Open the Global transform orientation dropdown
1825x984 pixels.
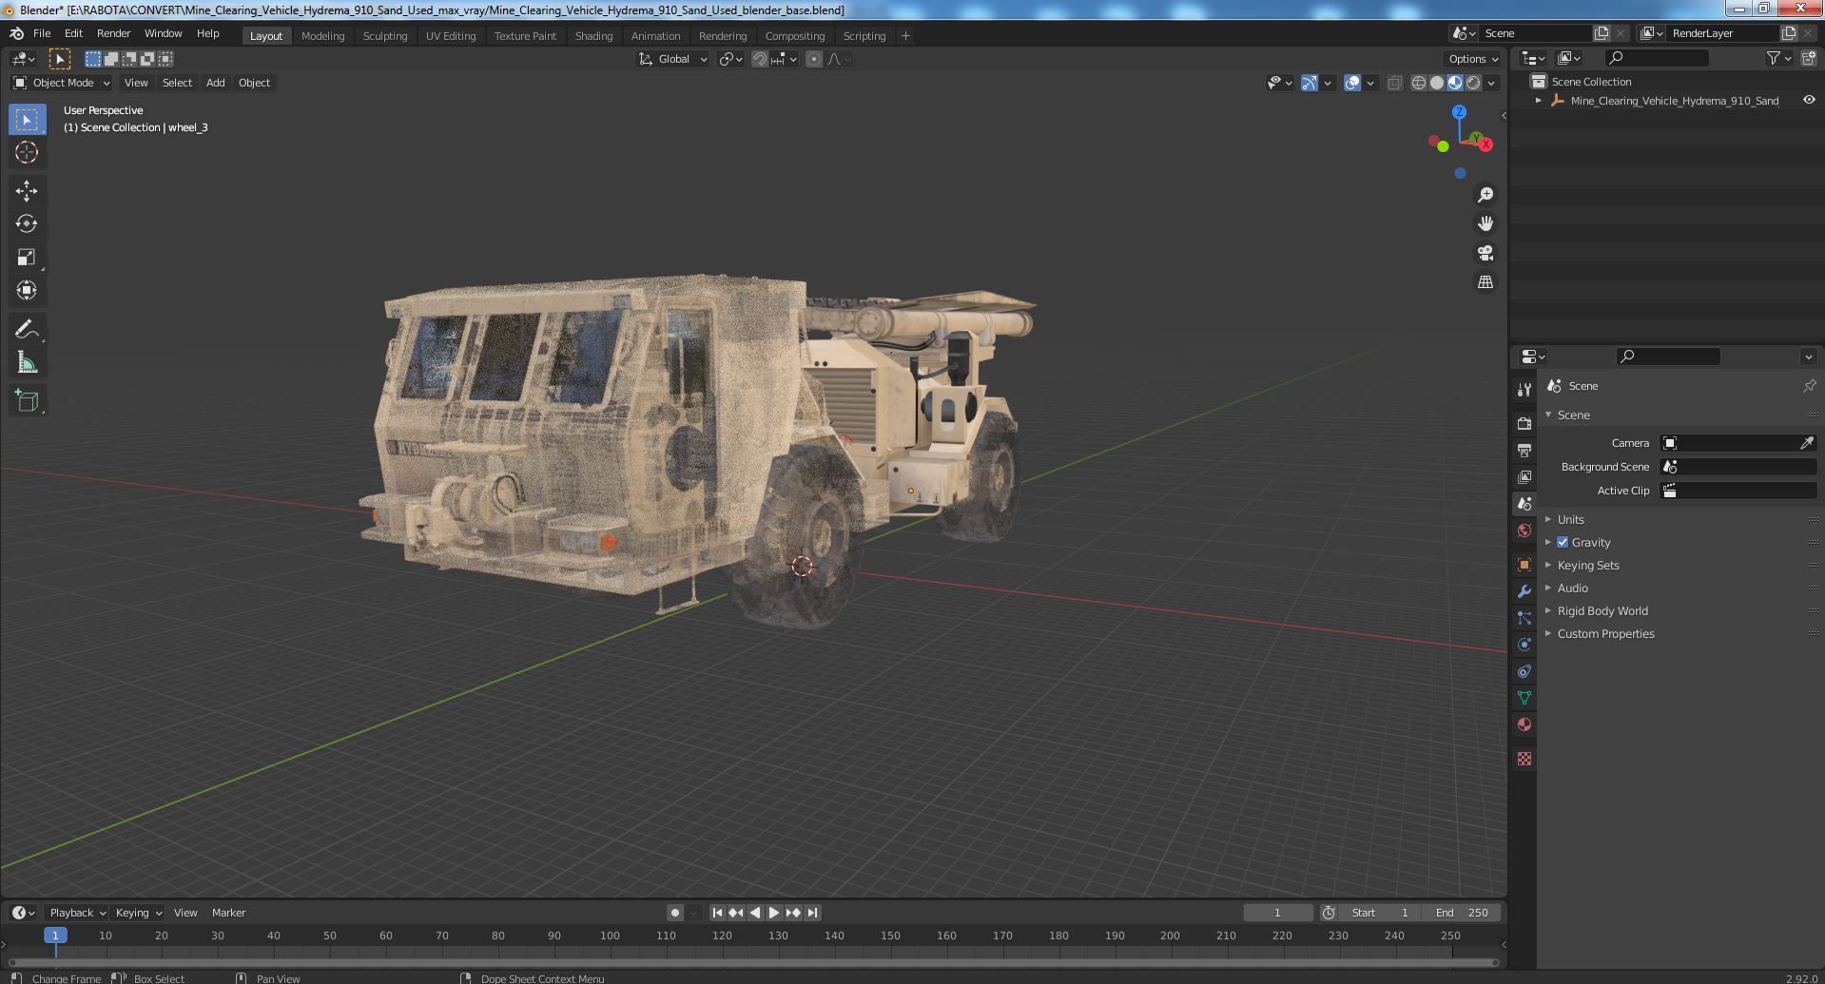(672, 59)
